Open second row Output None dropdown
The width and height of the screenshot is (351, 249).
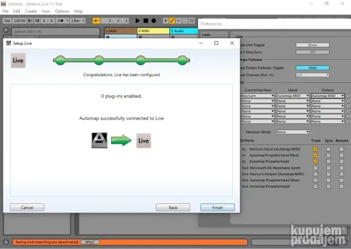tap(328, 101)
